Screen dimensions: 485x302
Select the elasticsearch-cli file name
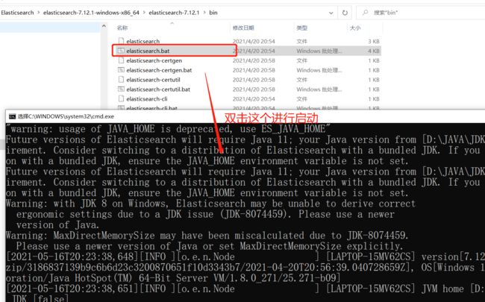point(146,98)
